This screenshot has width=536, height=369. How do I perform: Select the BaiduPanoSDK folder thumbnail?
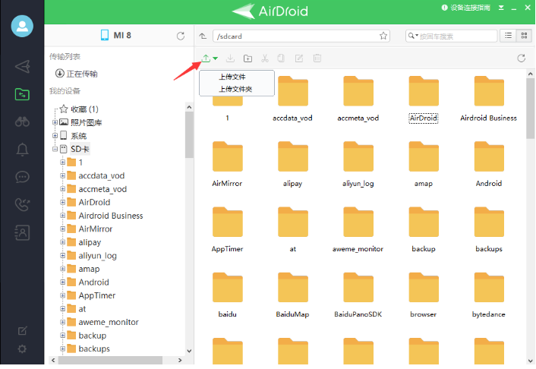[358, 295]
